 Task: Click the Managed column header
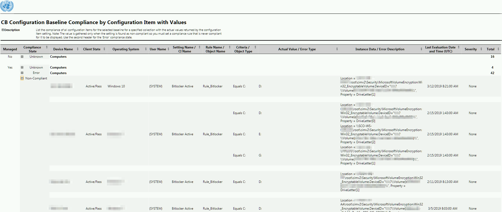pyautogui.click(x=10, y=49)
